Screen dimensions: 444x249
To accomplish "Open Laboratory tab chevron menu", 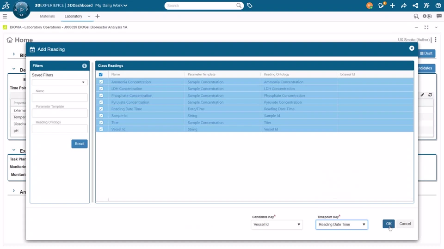I will [x=89, y=17].
